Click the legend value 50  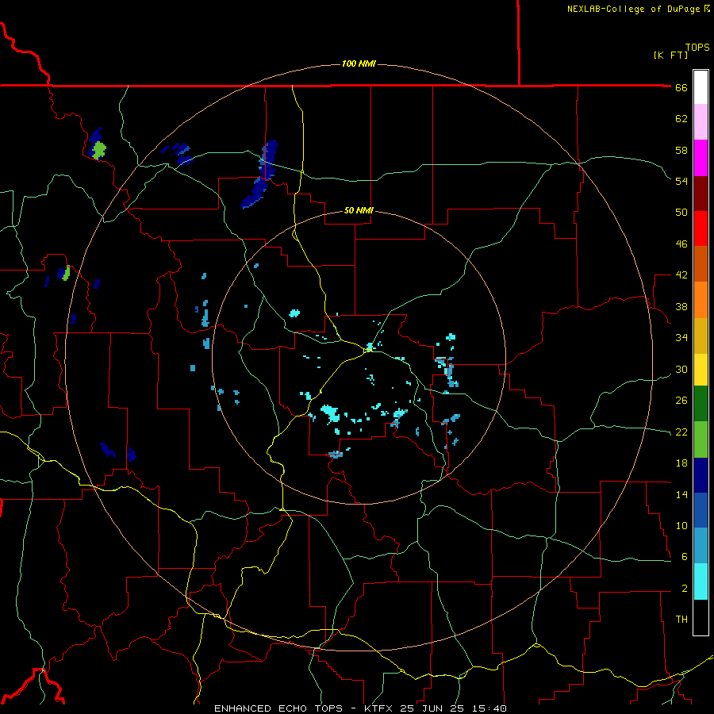coord(681,213)
